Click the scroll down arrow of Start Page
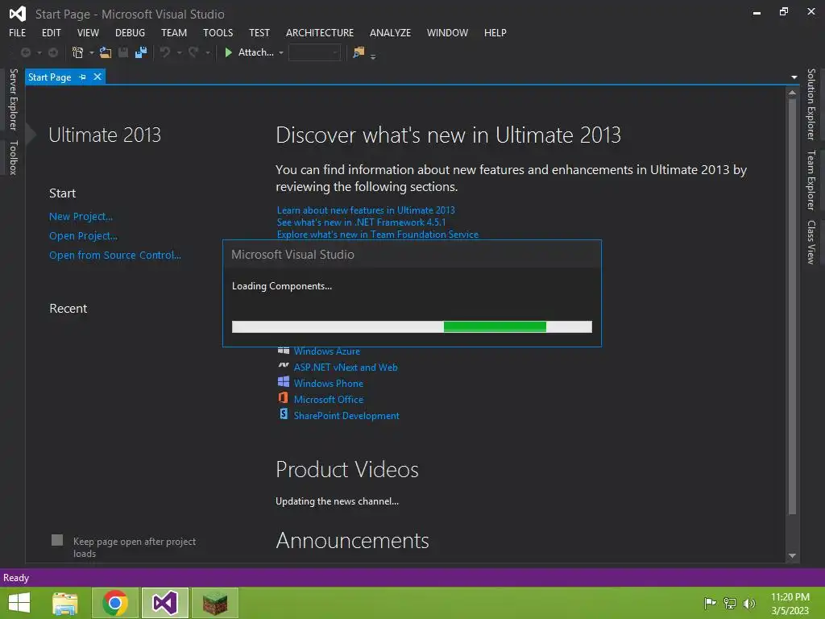 click(x=793, y=556)
